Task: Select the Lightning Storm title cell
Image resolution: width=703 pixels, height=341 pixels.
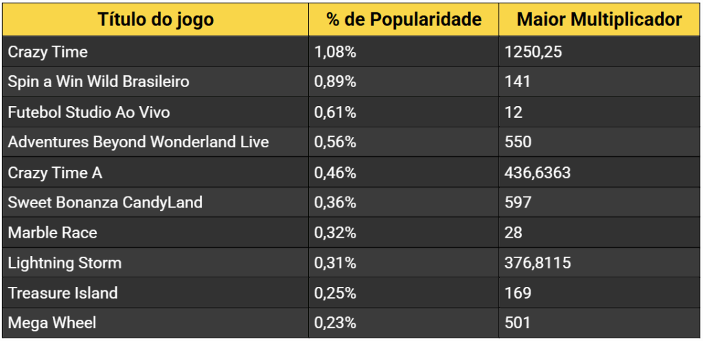Action: [65, 263]
